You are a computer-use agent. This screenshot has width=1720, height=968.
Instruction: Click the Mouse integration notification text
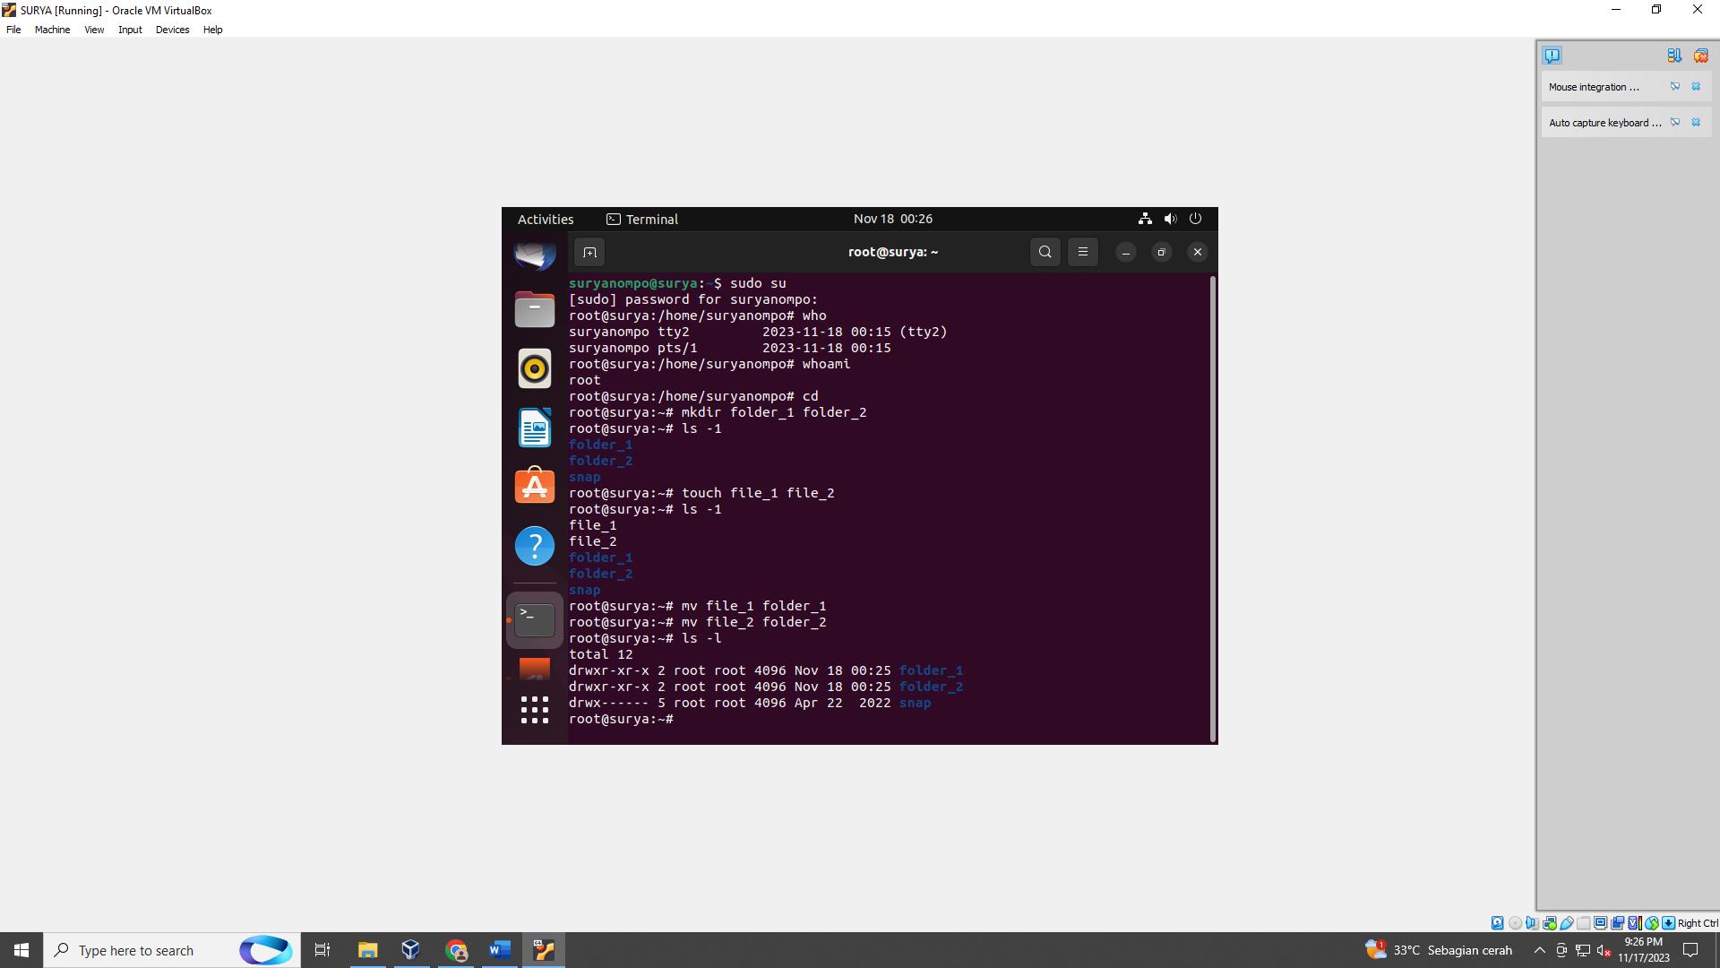point(1594,87)
